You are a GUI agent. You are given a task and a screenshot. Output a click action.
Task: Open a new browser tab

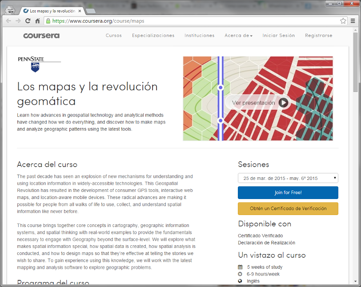[x=90, y=11]
